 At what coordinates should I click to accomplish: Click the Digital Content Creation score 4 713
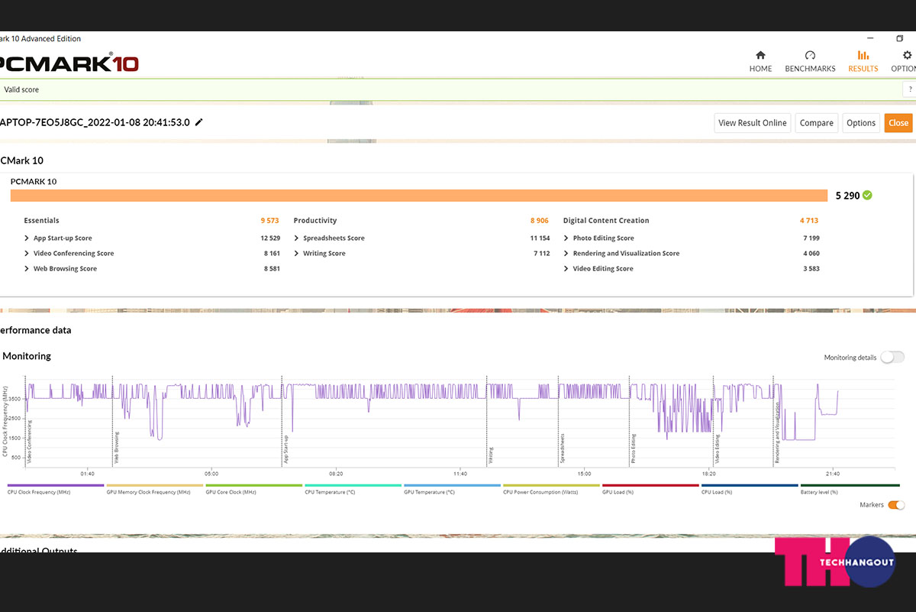coord(809,221)
